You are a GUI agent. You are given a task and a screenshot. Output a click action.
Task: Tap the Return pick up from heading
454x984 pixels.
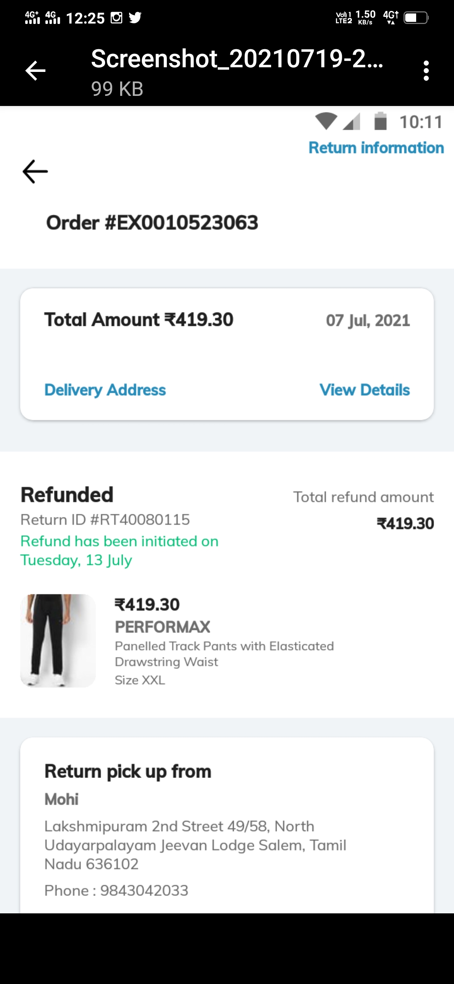[128, 772]
